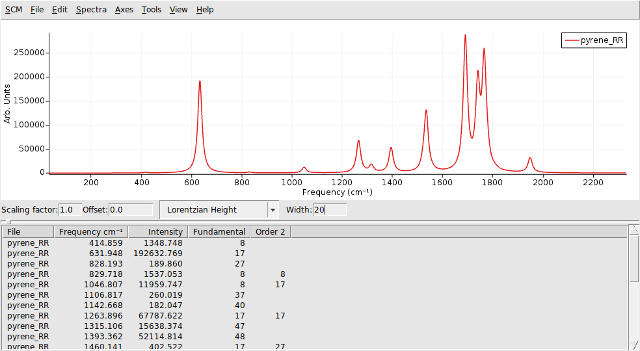Click the Fundamental column header
The height and width of the screenshot is (351, 640).
point(219,232)
